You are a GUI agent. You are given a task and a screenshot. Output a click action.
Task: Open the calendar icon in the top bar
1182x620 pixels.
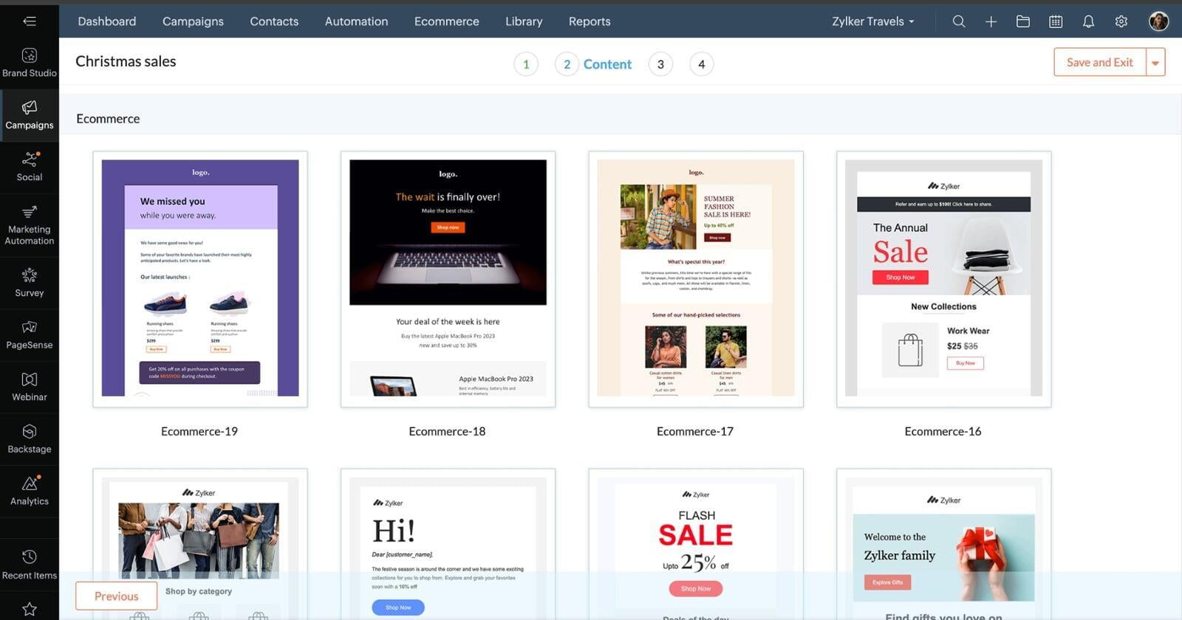(x=1056, y=21)
